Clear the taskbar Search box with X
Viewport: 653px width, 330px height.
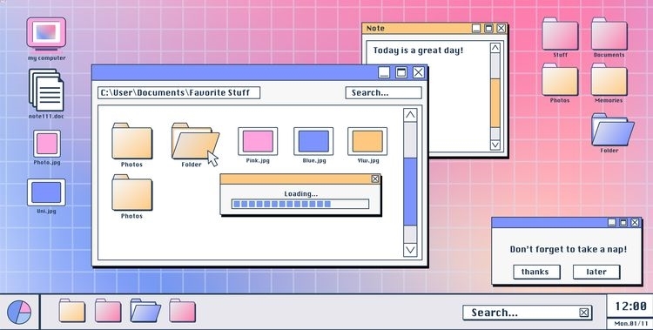584,313
